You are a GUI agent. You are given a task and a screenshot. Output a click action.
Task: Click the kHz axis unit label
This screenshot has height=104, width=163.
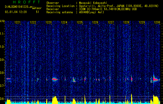(x=2, y=21)
